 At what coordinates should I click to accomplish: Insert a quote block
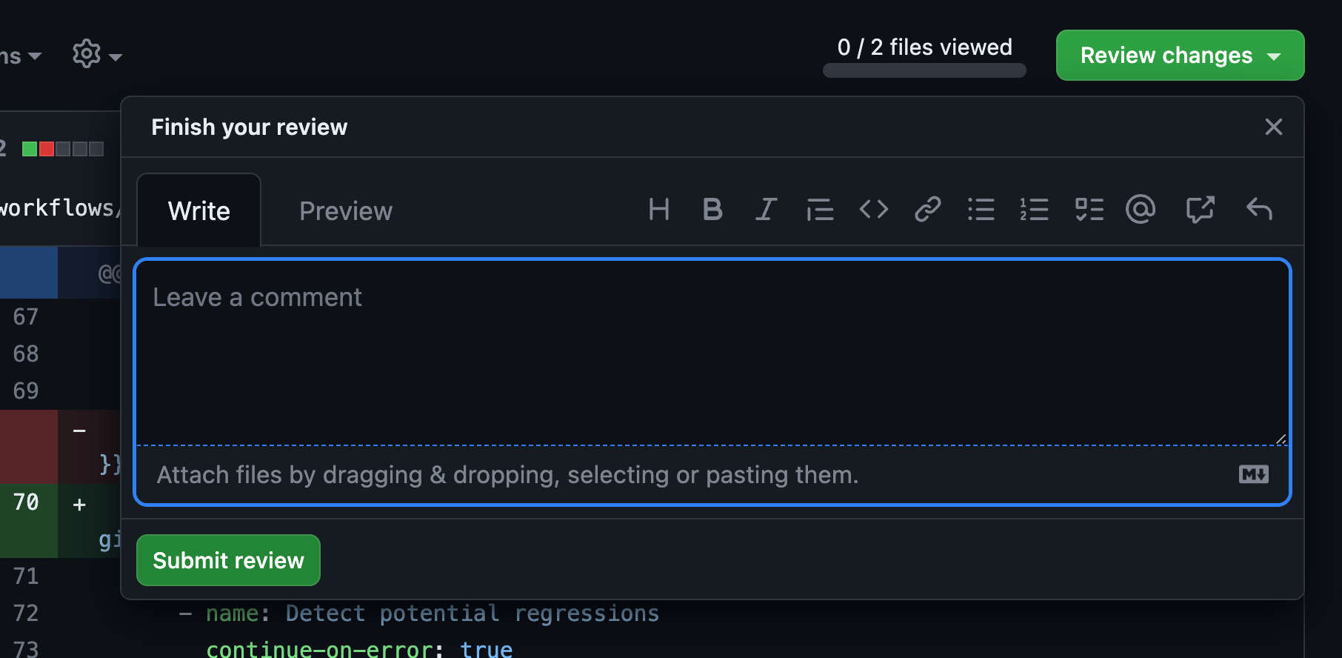point(819,209)
